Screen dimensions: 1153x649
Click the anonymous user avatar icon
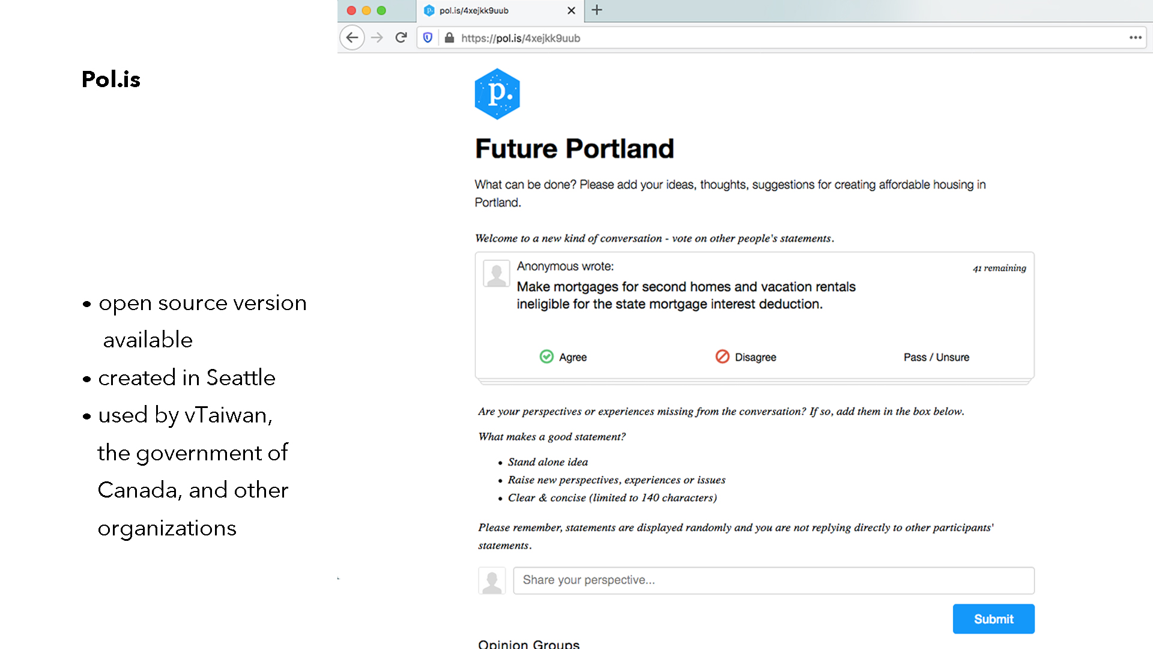(495, 273)
